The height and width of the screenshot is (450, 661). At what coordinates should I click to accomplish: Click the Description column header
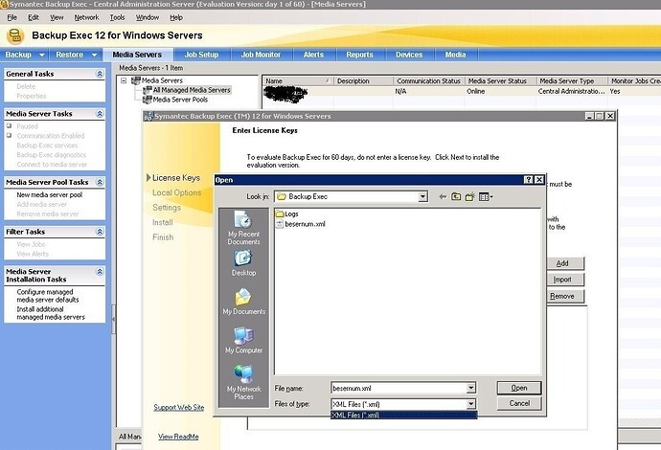click(x=363, y=80)
